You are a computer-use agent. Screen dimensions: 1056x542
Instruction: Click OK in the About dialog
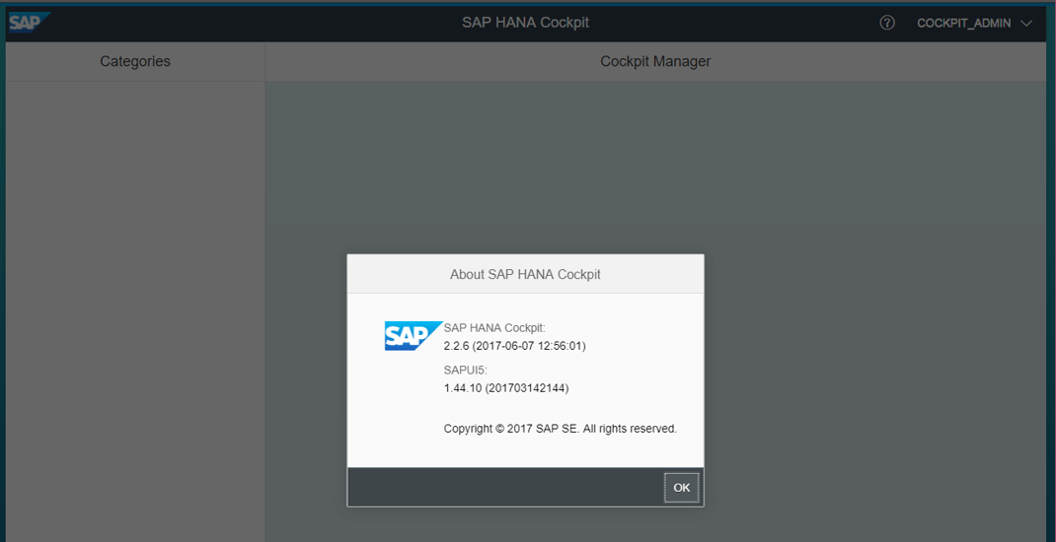[x=682, y=488]
